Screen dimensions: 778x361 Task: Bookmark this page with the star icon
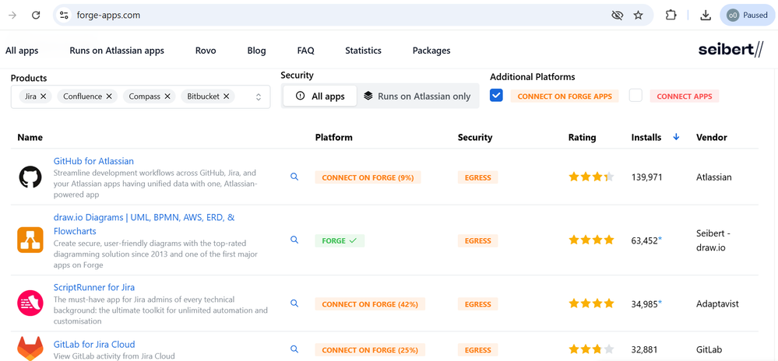(x=639, y=16)
